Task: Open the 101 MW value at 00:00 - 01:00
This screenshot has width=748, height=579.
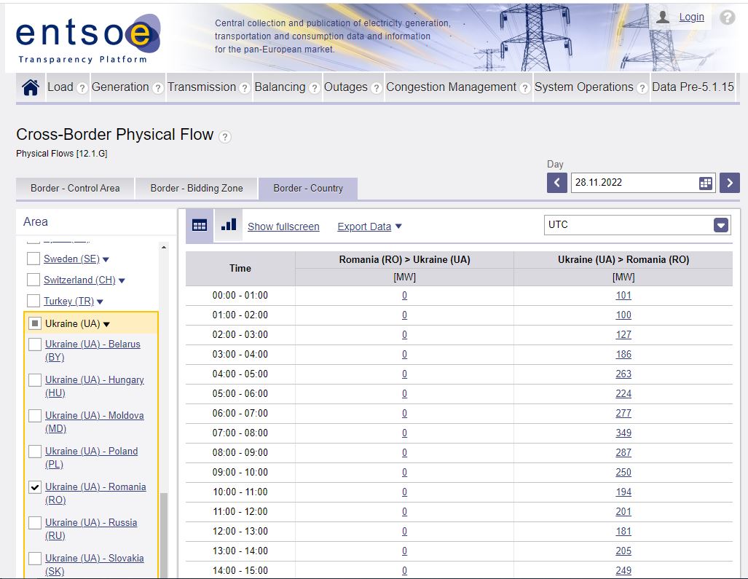Action: (623, 295)
